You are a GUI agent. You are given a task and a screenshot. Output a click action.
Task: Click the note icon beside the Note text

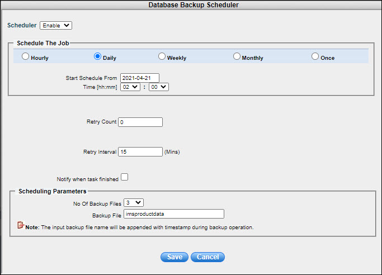click(x=21, y=225)
